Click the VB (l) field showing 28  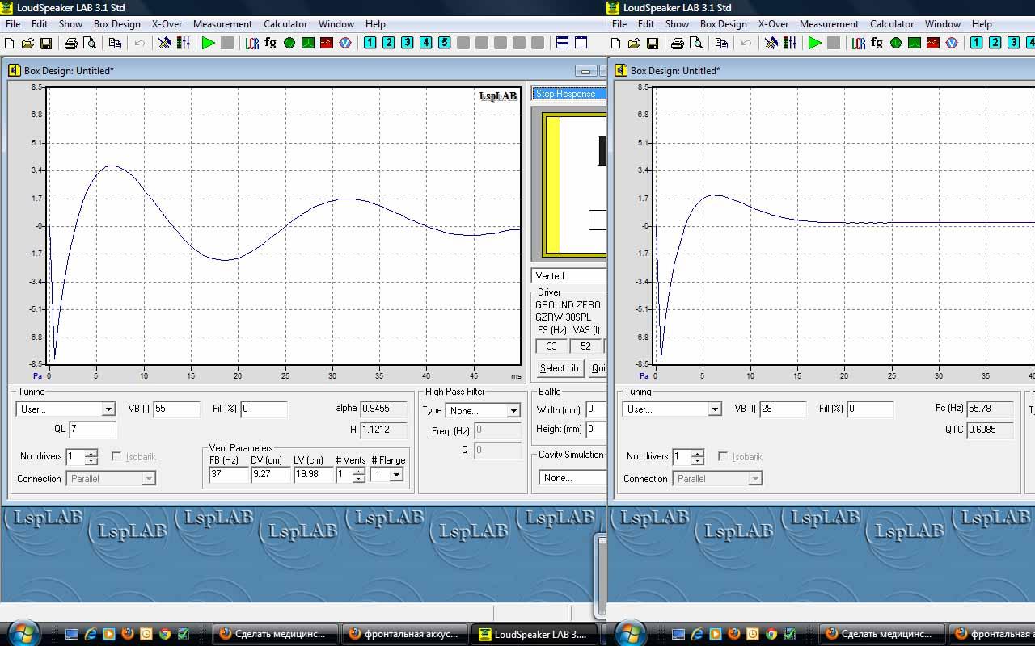[784, 409]
